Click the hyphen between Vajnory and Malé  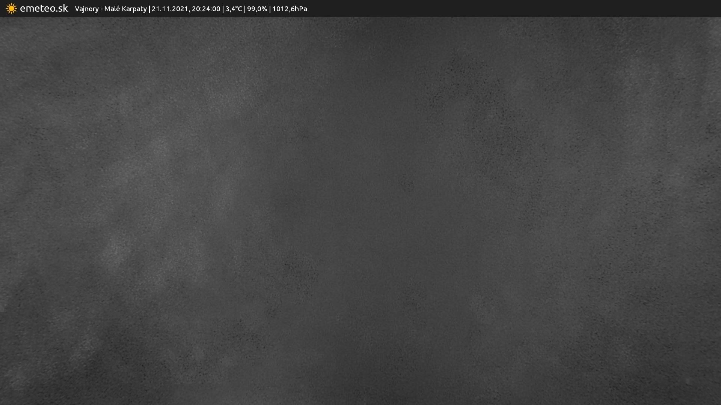click(x=101, y=9)
